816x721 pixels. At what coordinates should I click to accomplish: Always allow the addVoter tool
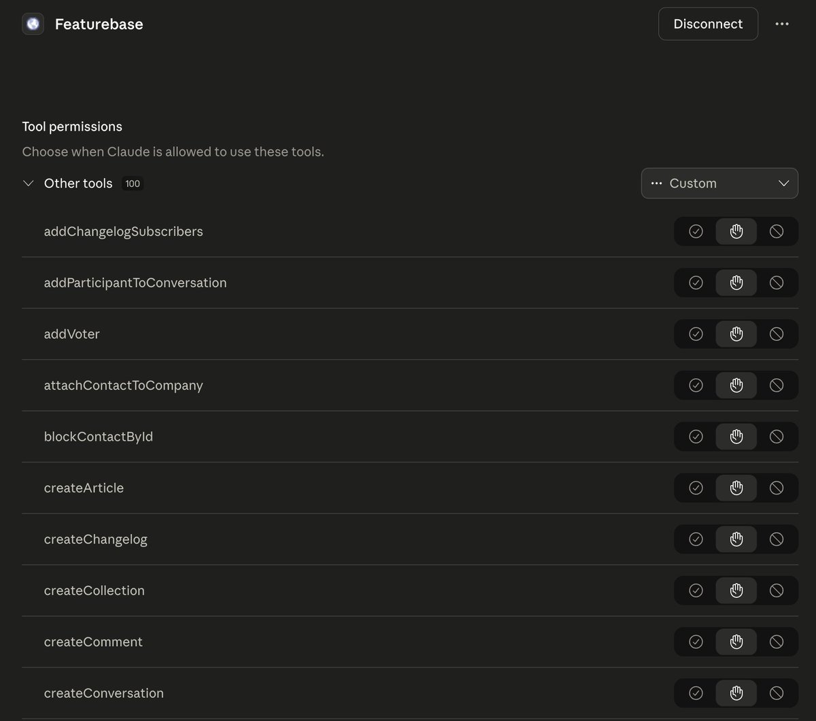(x=696, y=334)
